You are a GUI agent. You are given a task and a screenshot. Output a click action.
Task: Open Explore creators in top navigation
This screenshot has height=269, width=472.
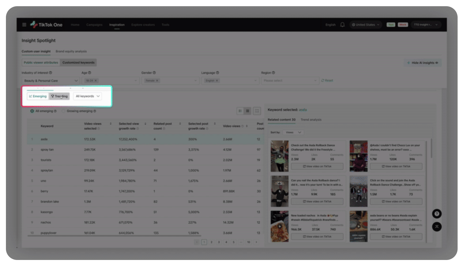point(143,25)
